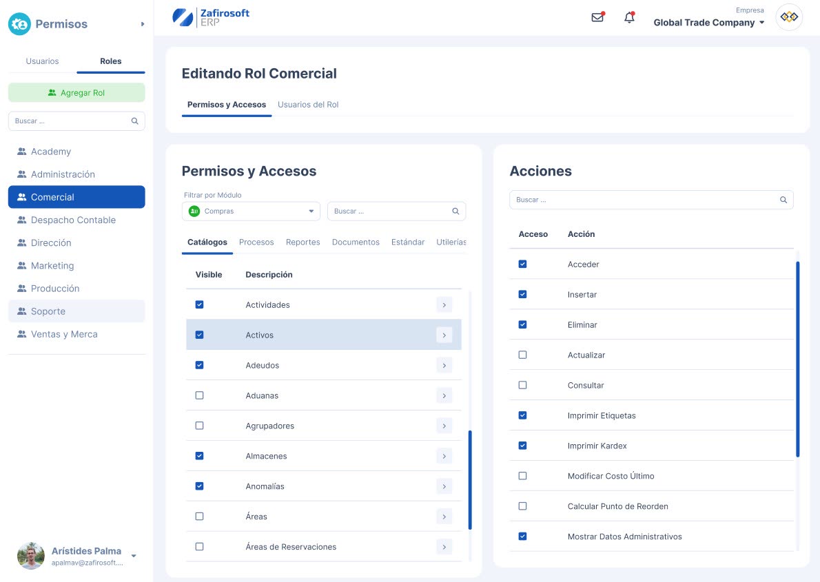Switch to Usuarios del Rol tab
This screenshot has height=582, width=820.
tap(308, 105)
